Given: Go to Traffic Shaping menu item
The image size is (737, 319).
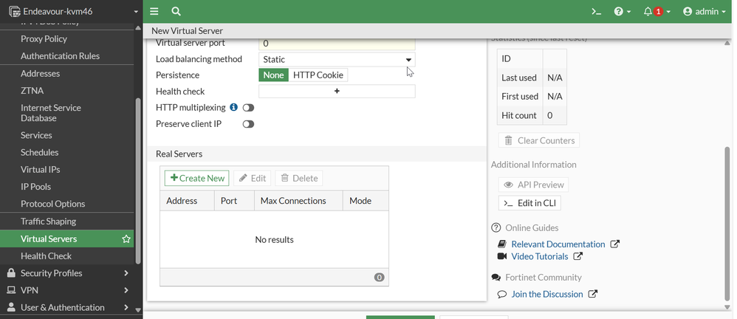Looking at the screenshot, I should click(49, 222).
